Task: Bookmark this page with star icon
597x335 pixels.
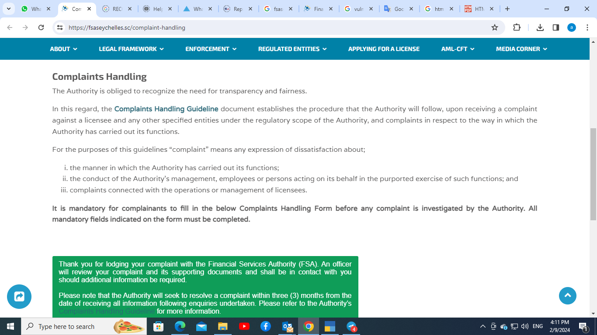Action: click(x=495, y=27)
